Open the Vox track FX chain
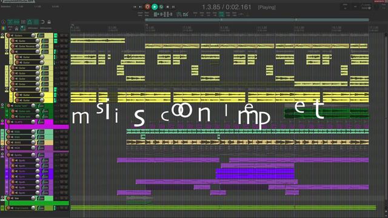The height and width of the screenshot is (218, 388). (x=41, y=198)
